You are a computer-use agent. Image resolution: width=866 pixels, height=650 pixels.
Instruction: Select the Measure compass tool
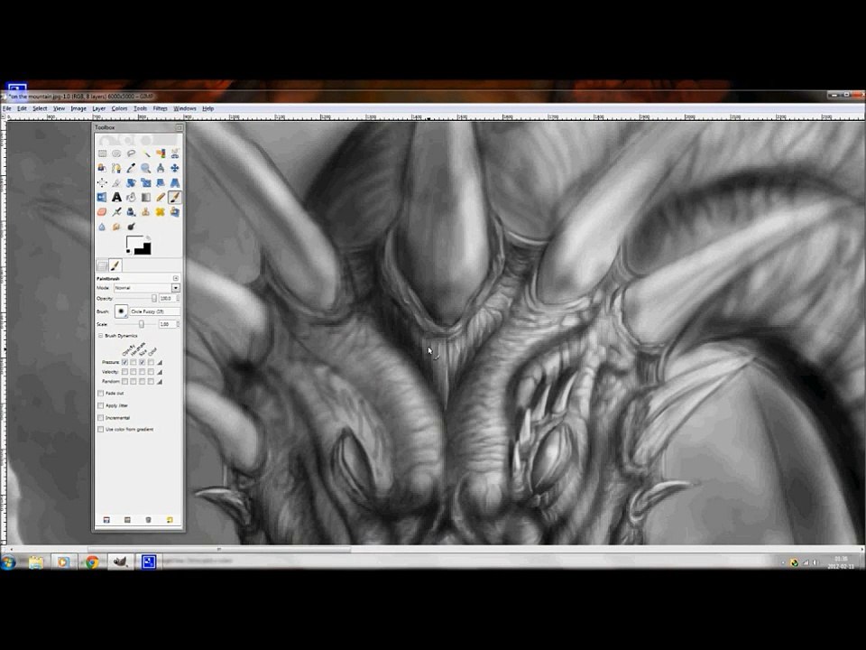coord(161,168)
